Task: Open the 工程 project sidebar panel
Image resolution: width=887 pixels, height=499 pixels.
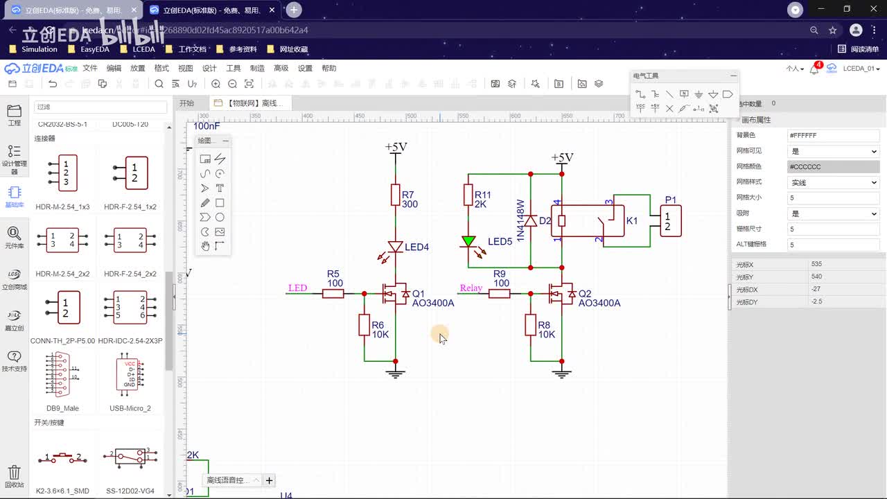Action: (x=14, y=115)
